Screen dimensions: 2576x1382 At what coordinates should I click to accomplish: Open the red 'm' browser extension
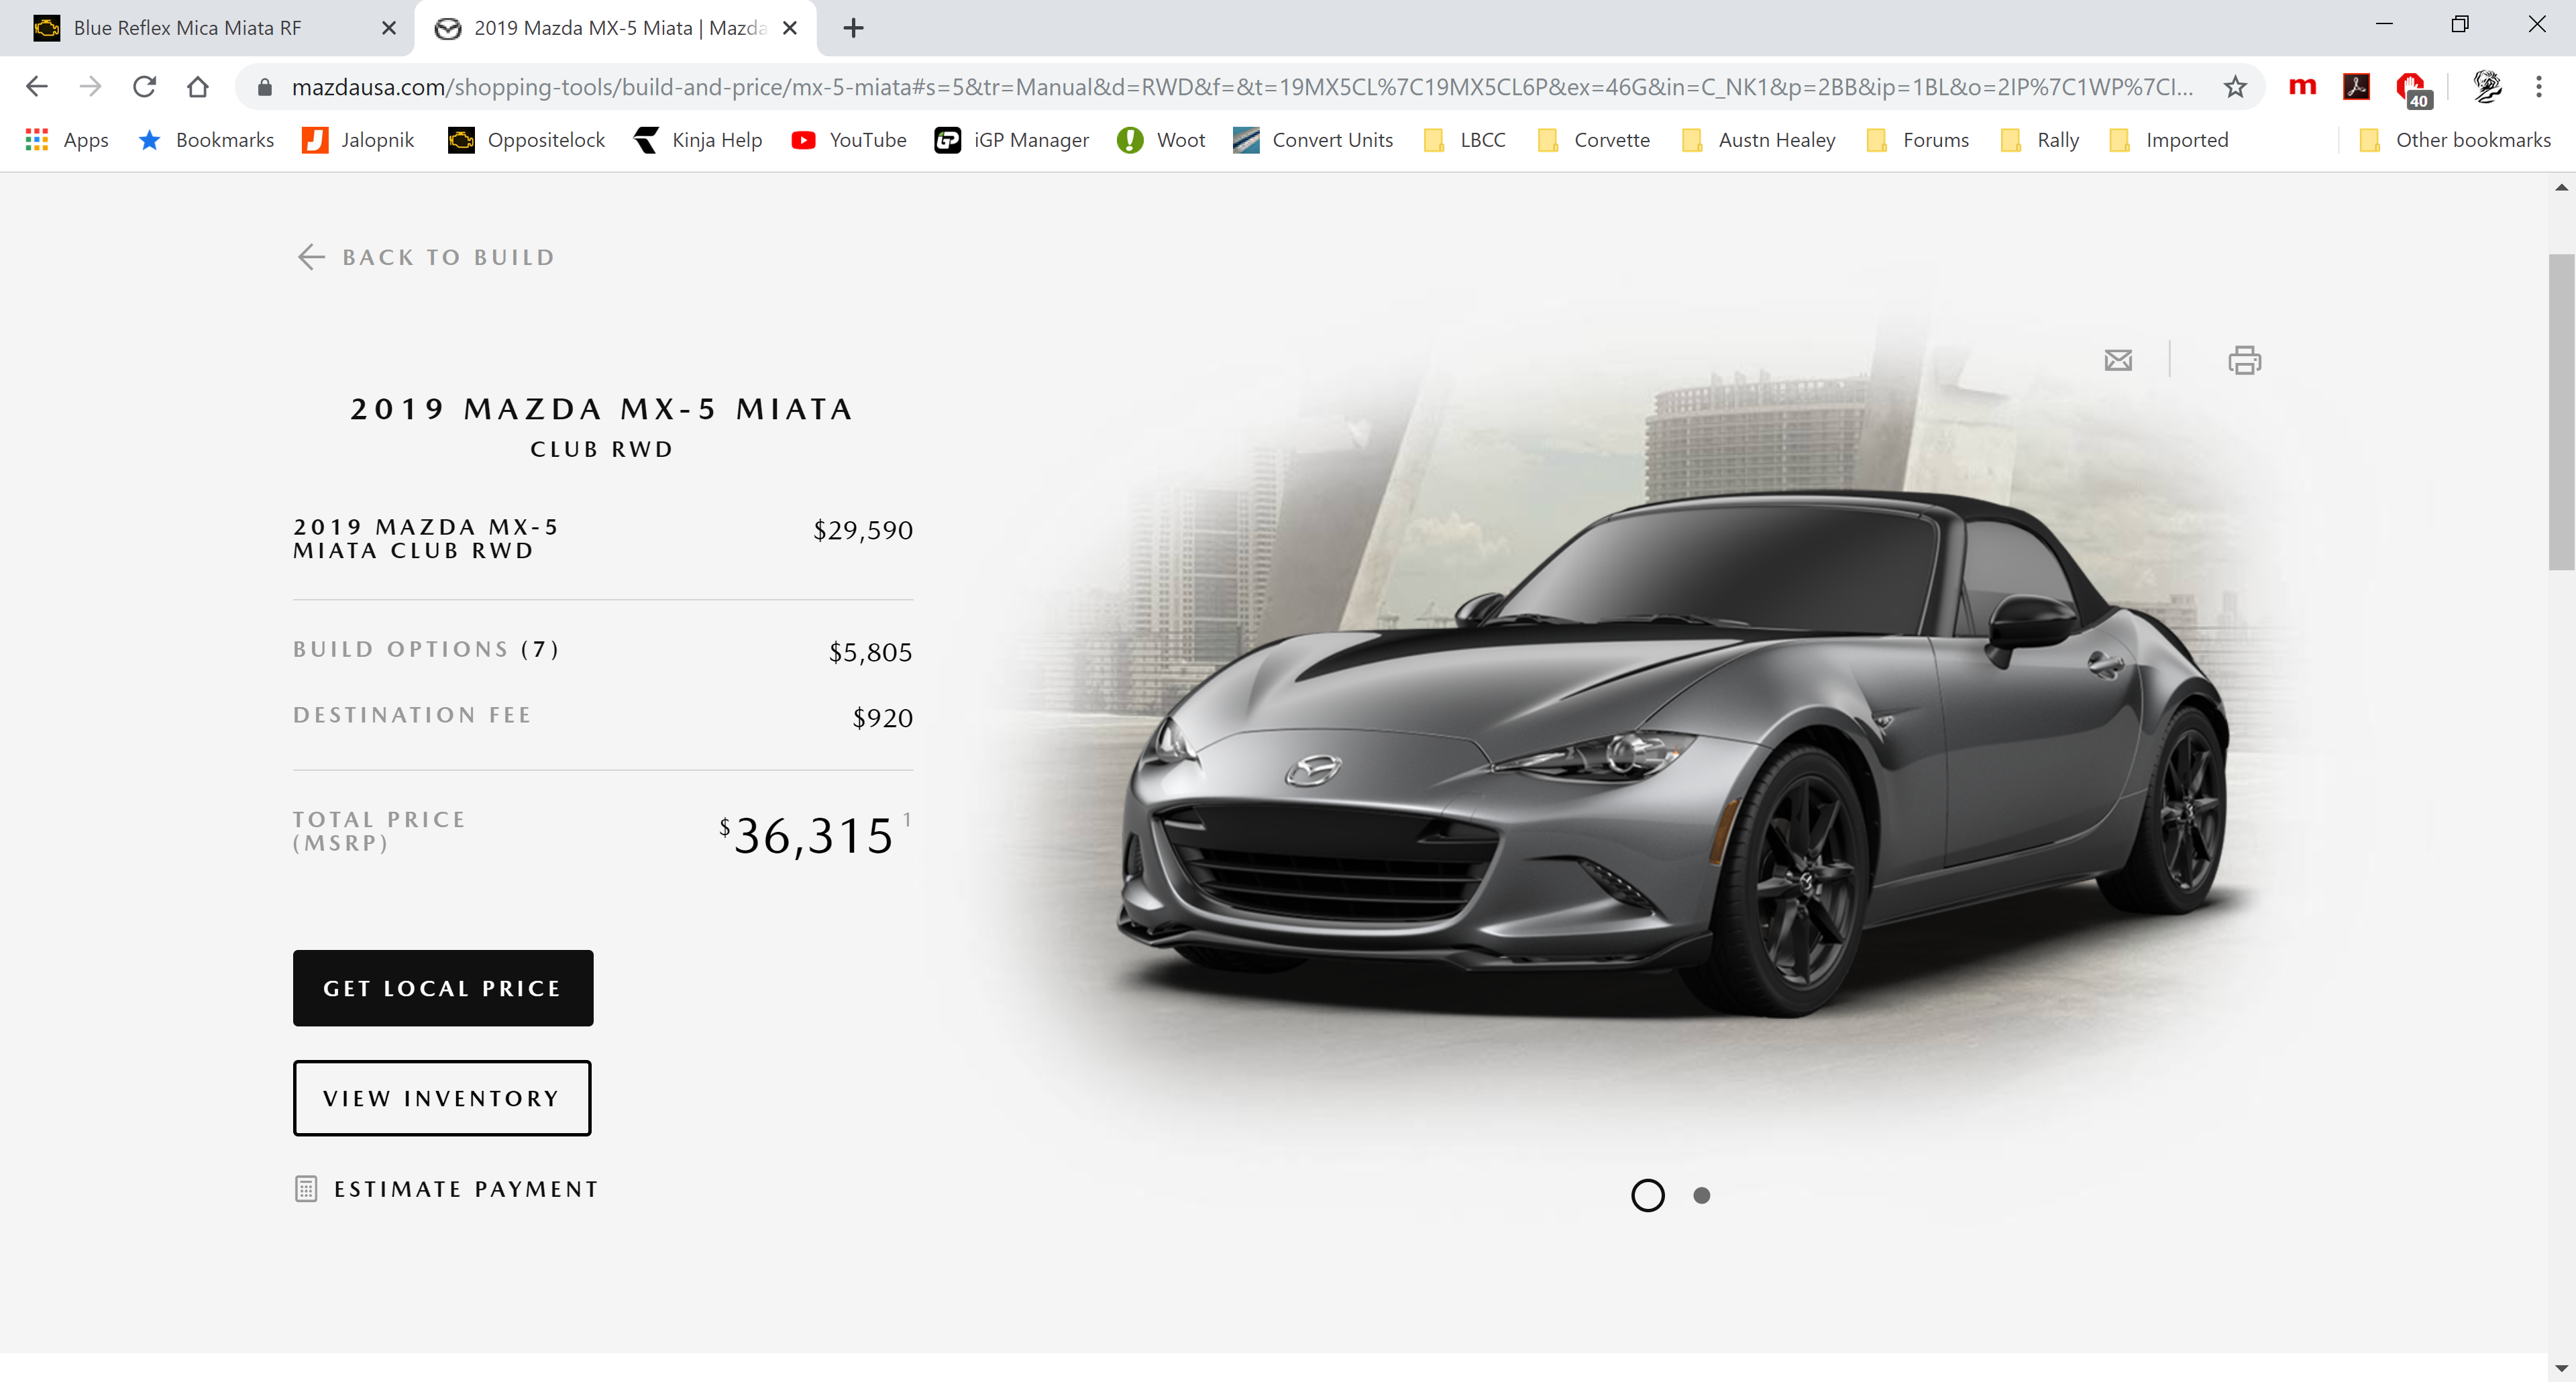point(2302,87)
